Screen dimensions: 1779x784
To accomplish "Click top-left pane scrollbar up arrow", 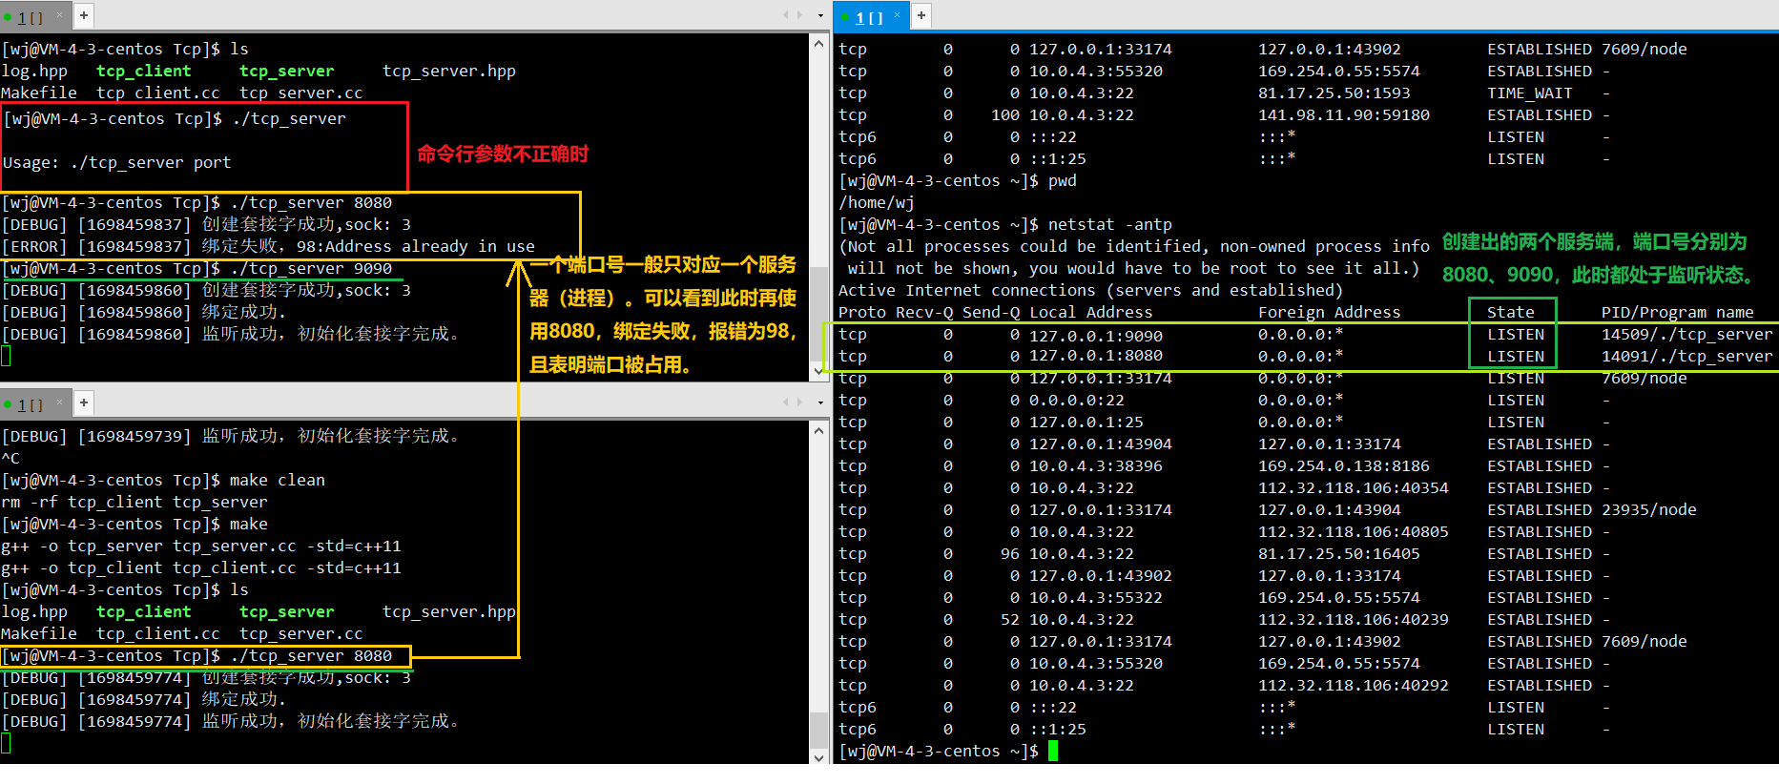I will 818,43.
